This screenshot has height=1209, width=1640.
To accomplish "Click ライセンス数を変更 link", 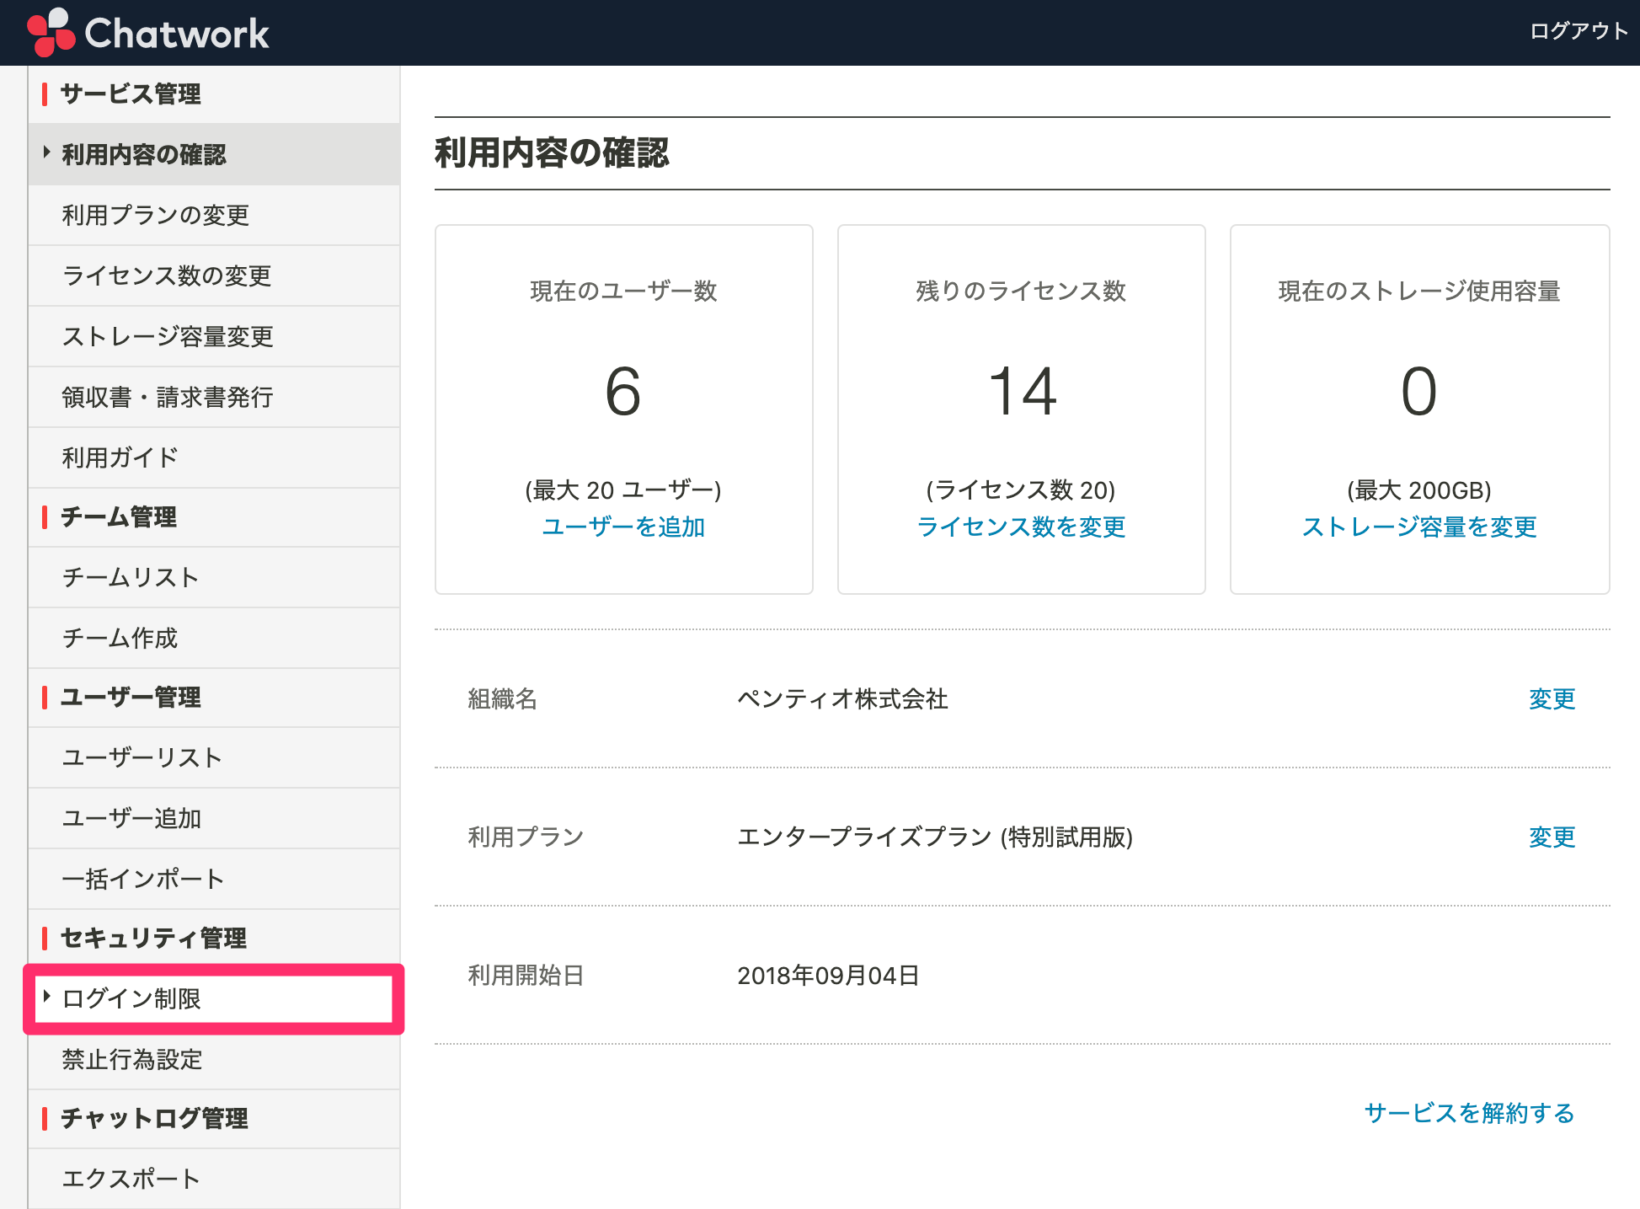I will tap(1021, 527).
